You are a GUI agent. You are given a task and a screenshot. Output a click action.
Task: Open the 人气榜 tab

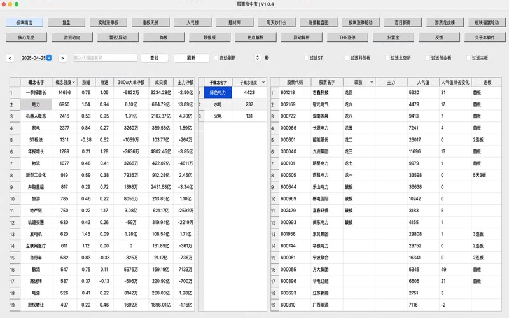point(193,22)
